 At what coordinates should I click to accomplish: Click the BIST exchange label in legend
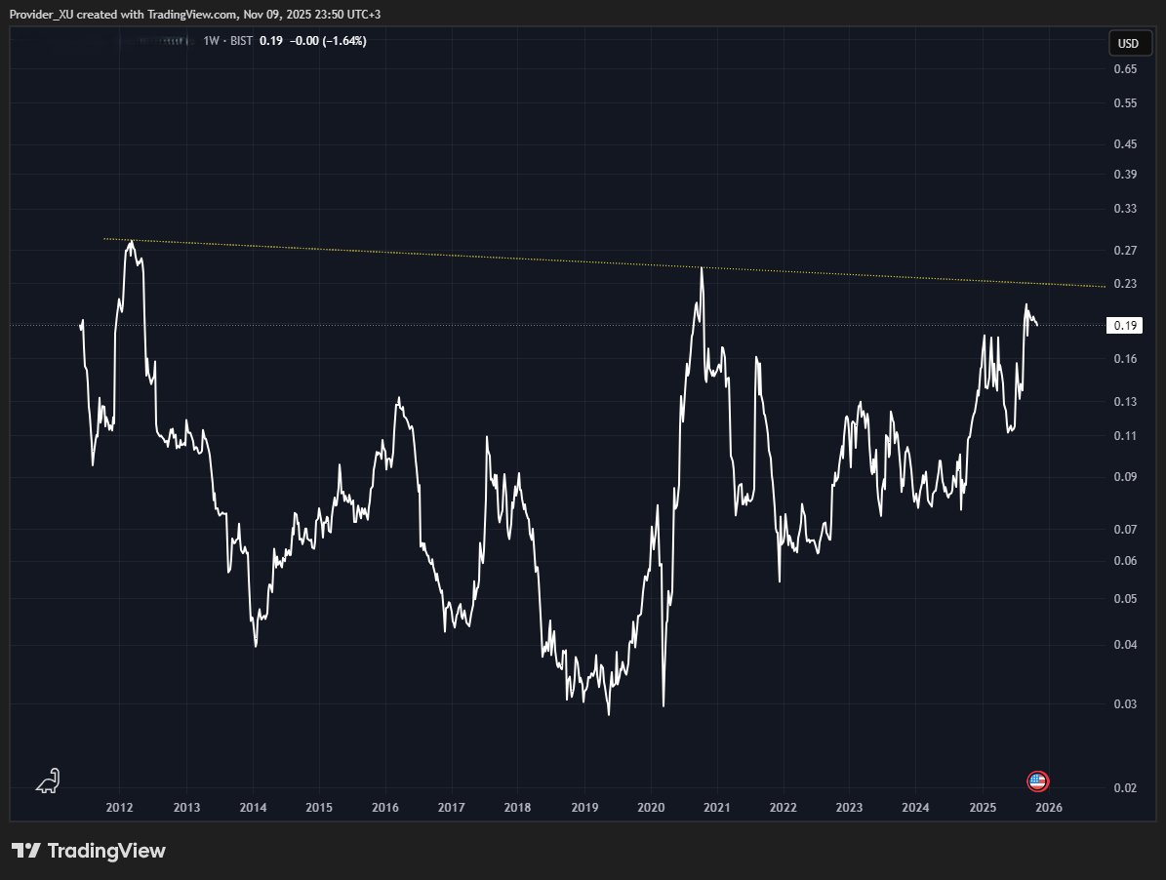coord(241,41)
